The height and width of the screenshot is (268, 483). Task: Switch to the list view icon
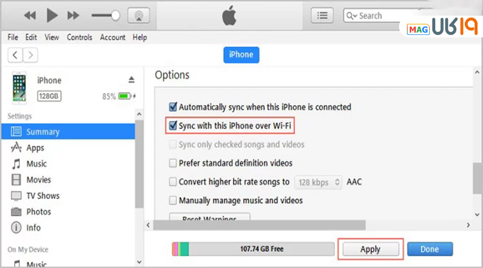[323, 15]
